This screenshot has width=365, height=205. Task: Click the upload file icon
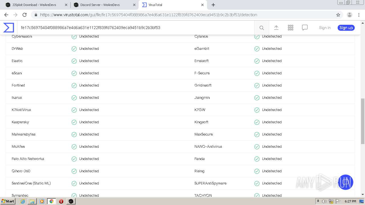[276, 28]
